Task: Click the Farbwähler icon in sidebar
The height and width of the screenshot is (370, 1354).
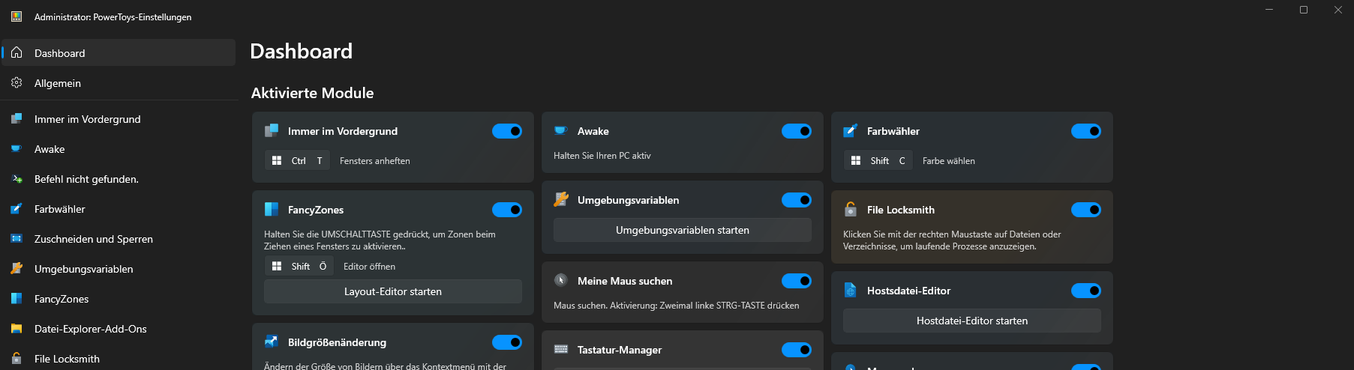Action: click(17, 209)
